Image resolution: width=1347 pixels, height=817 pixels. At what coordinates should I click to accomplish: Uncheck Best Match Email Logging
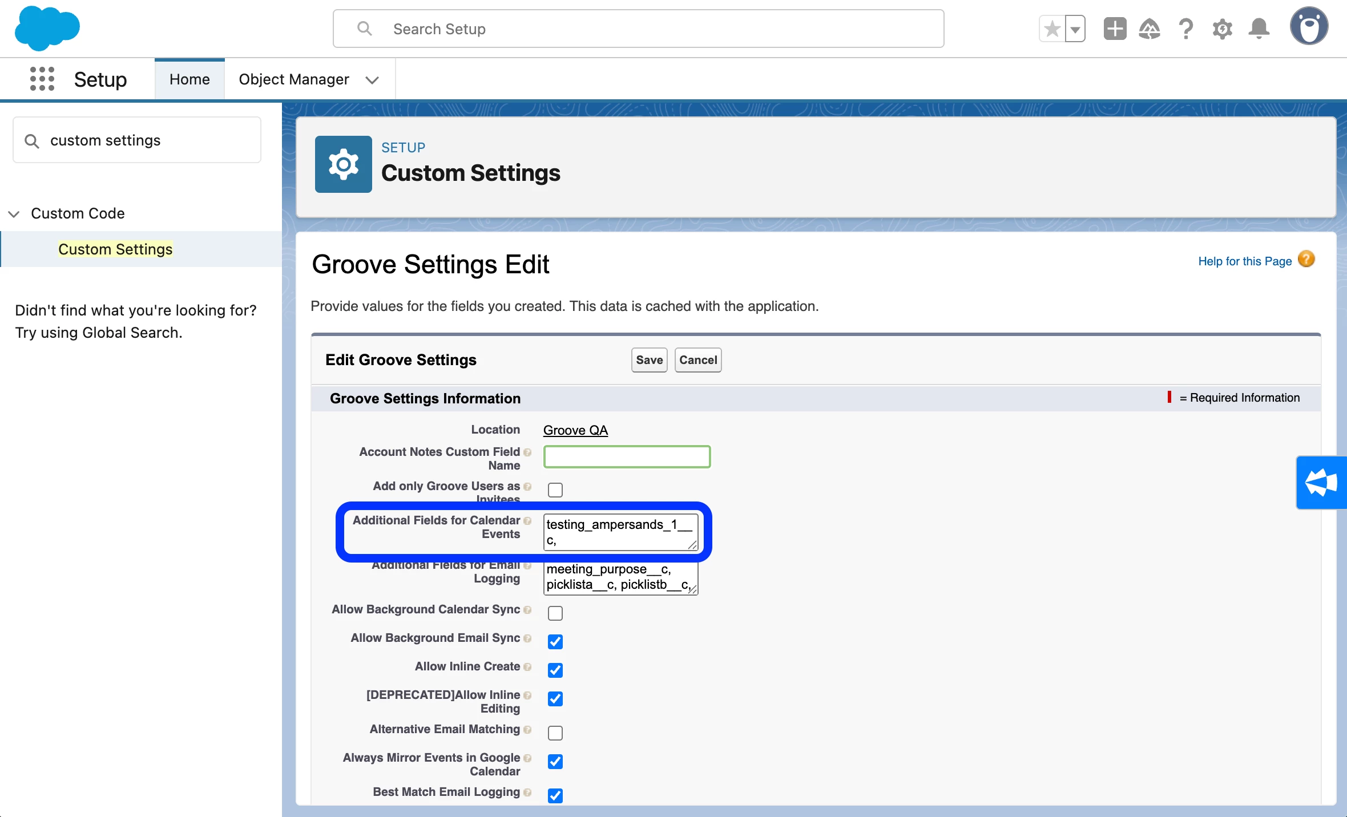[x=555, y=796]
